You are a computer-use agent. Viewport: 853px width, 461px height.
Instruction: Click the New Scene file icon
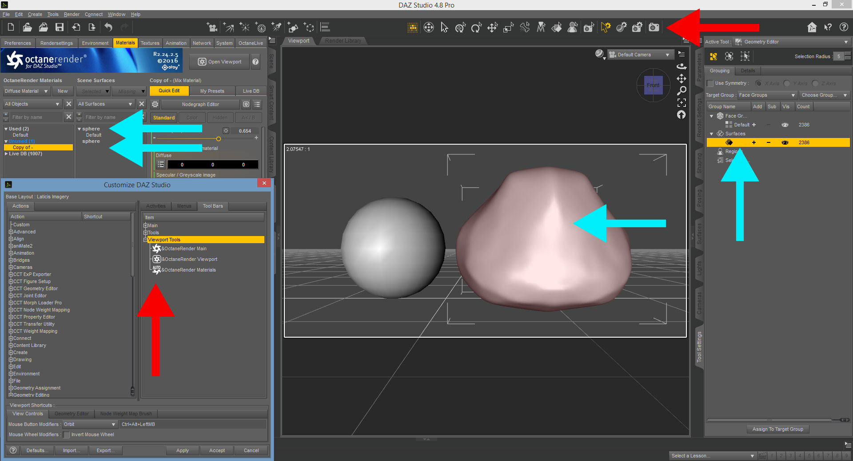click(11, 27)
